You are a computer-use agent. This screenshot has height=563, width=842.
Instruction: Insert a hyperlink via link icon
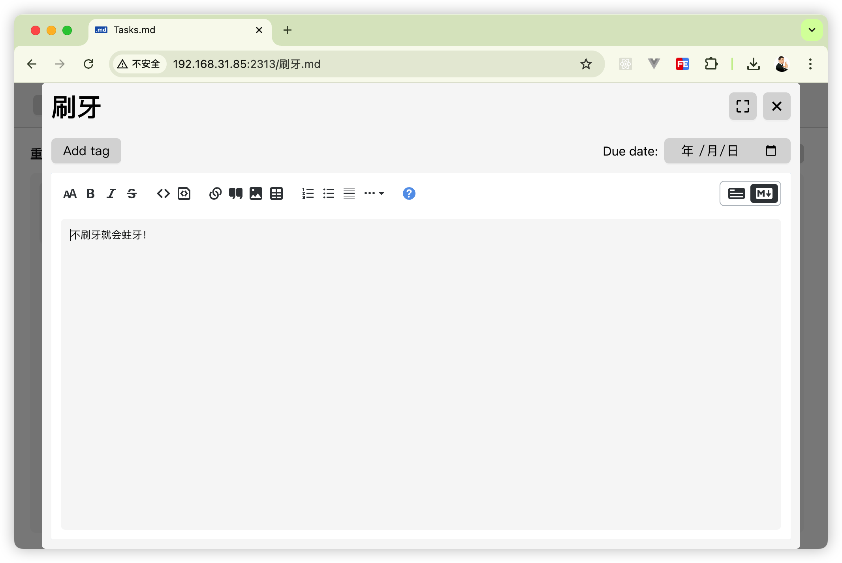click(215, 193)
